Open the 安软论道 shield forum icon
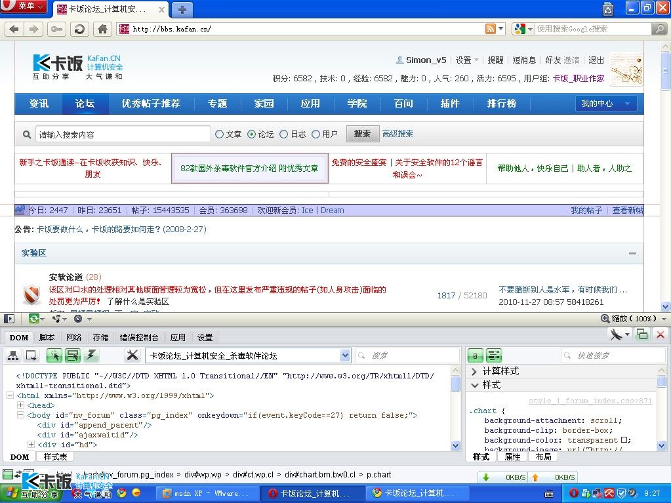671x503 pixels. (31, 294)
